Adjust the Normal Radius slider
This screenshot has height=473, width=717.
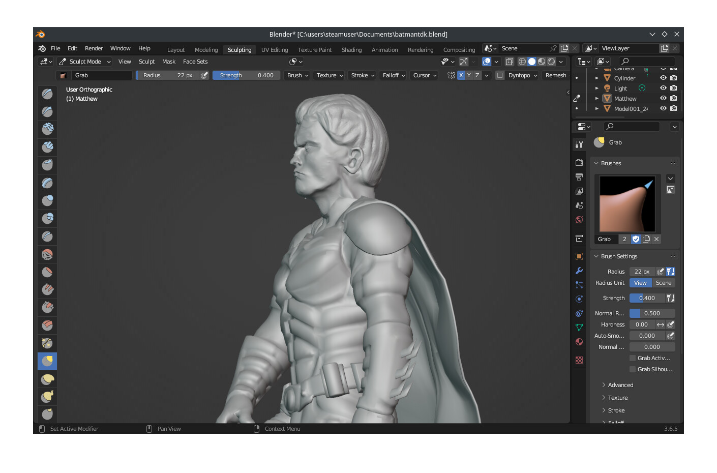click(652, 313)
